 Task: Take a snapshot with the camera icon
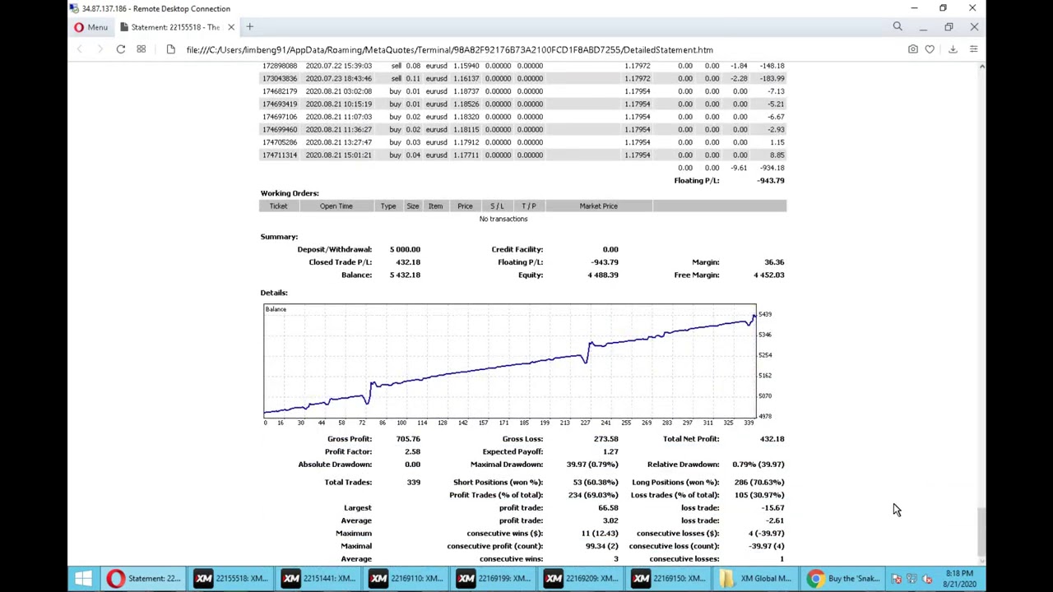pyautogui.click(x=912, y=49)
